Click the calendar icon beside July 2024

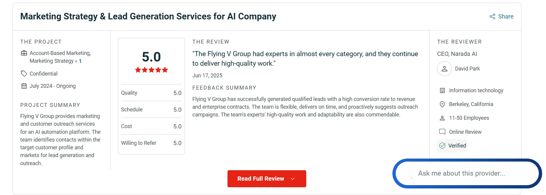[24, 86]
